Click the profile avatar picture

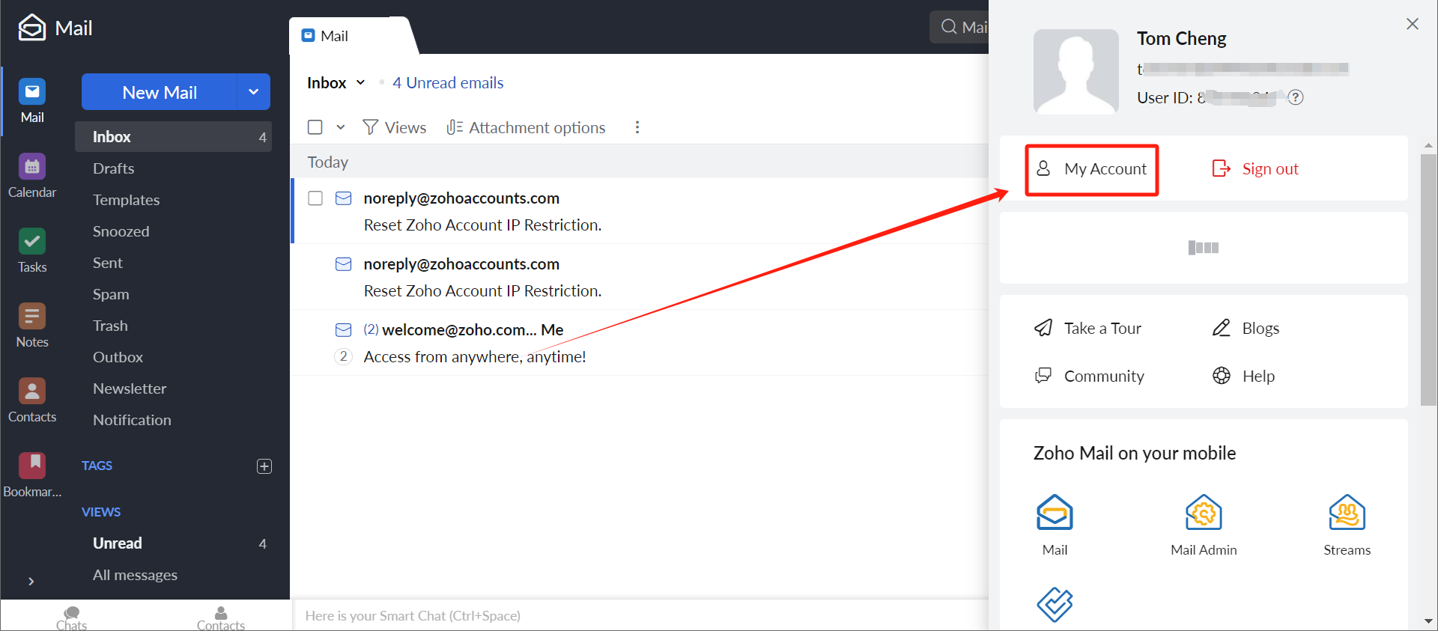coord(1076,72)
